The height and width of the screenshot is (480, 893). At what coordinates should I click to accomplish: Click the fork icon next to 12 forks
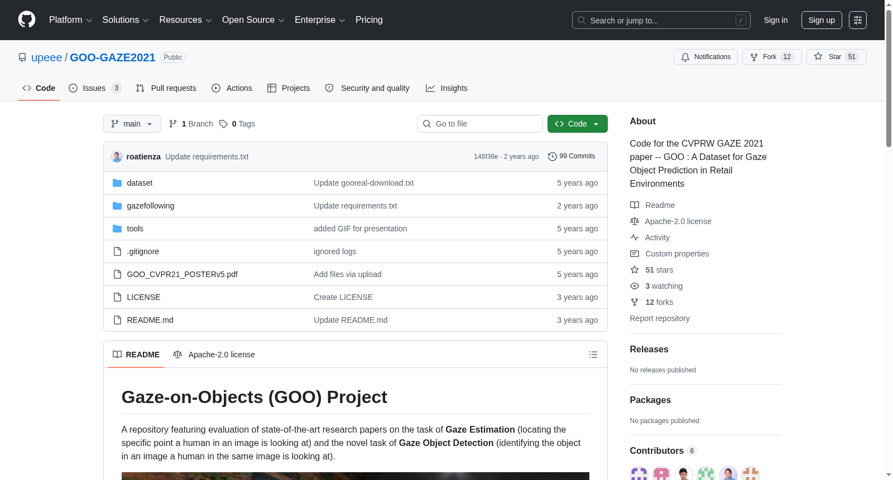click(x=635, y=302)
